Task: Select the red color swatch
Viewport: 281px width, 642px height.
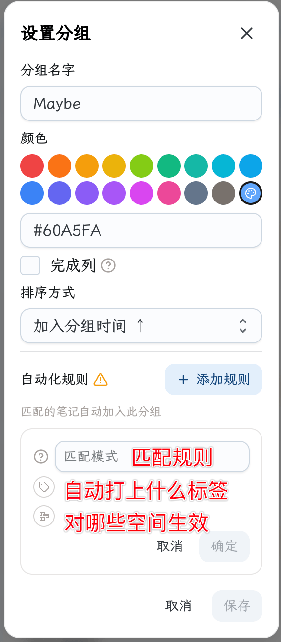Action: tap(32, 166)
